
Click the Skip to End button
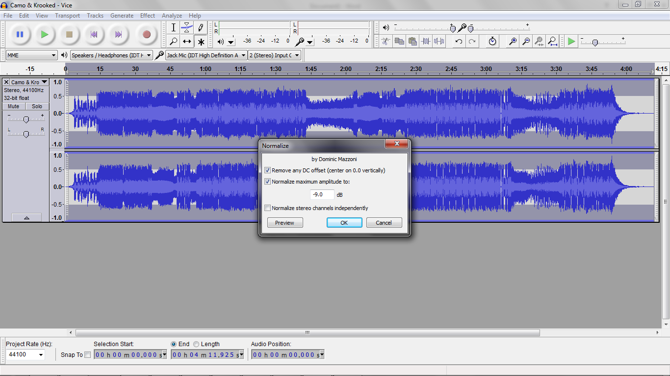(118, 34)
